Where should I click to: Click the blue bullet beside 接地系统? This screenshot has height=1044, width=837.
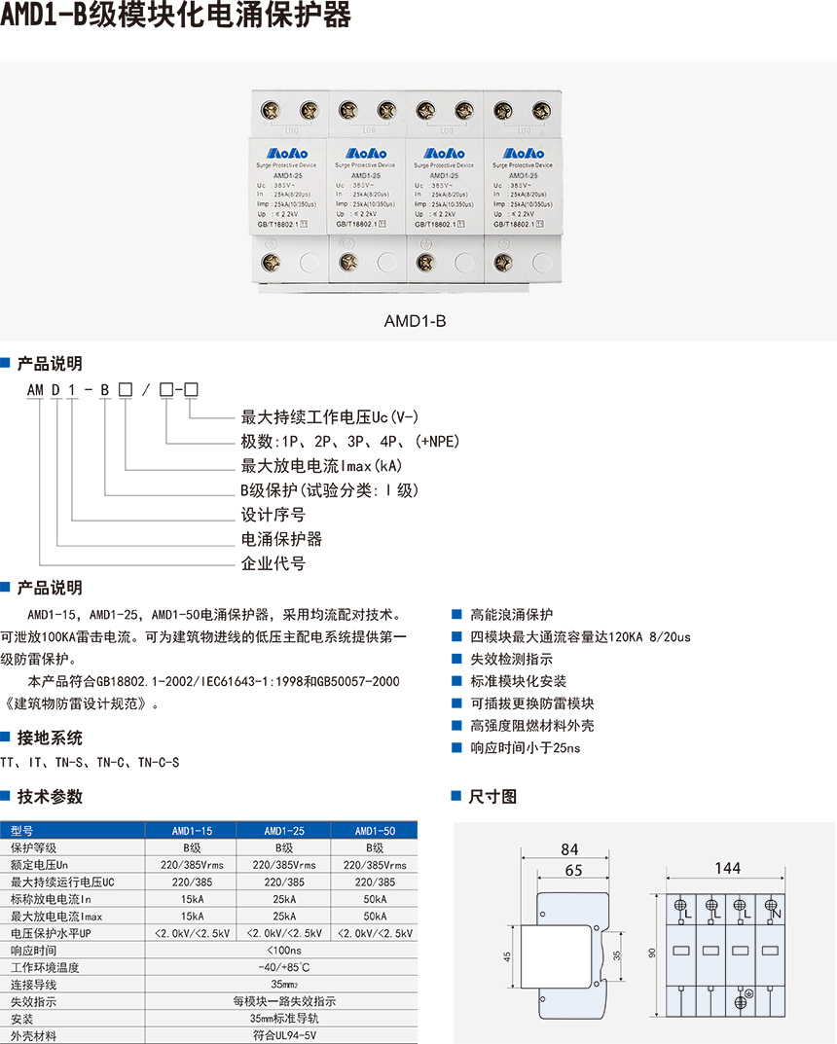6,737
